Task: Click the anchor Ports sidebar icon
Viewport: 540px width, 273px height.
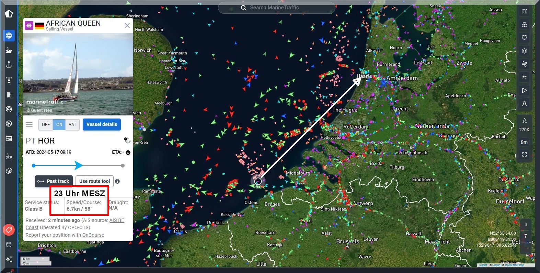Action: (x=9, y=65)
